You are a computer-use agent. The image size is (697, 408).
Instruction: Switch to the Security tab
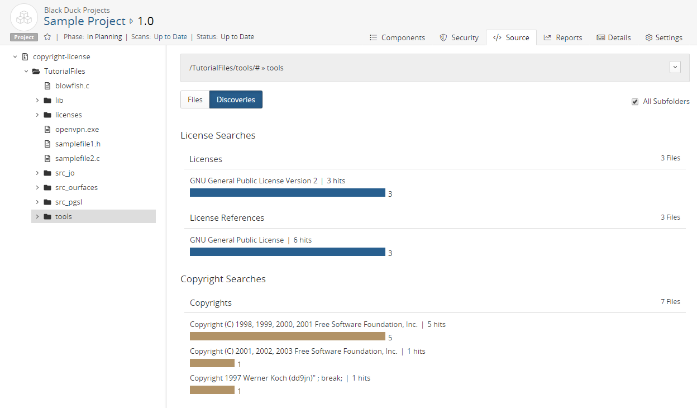click(459, 37)
